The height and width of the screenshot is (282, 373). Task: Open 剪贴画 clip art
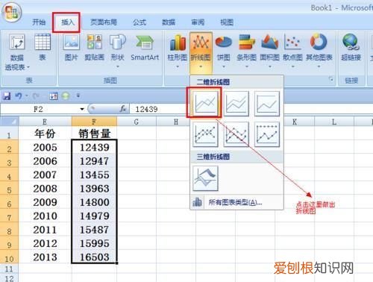pyautogui.click(x=94, y=48)
